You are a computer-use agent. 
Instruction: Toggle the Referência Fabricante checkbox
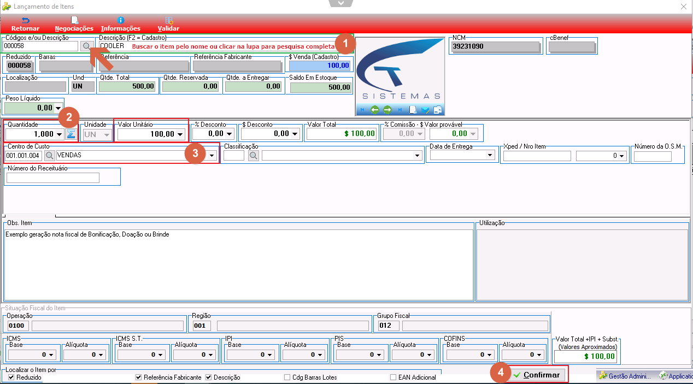[139, 377]
